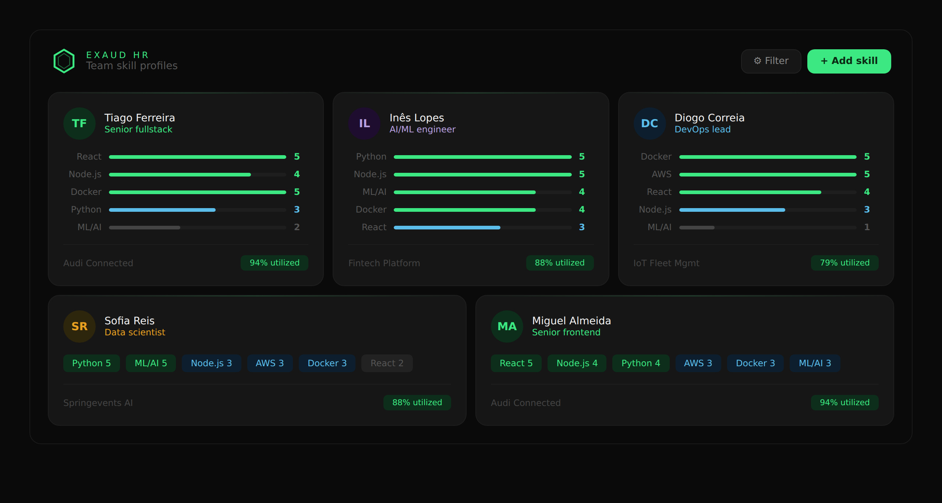Image resolution: width=942 pixels, height=503 pixels.
Task: Open Tiago Ferreira's TF avatar
Action: pos(79,124)
